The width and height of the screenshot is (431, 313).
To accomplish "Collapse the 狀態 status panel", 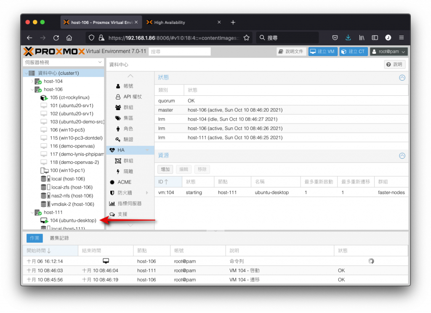I will click(402, 78).
